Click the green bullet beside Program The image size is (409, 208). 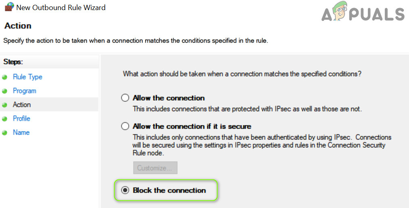click(5, 91)
